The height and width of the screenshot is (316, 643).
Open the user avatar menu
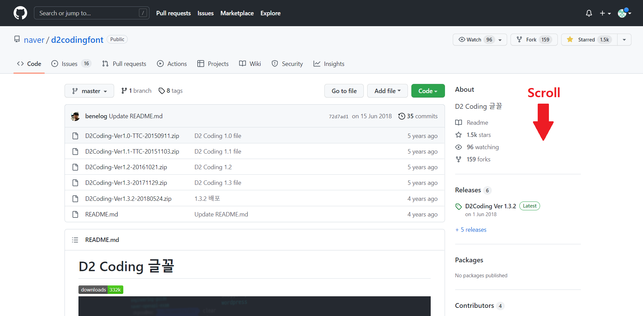pos(624,13)
